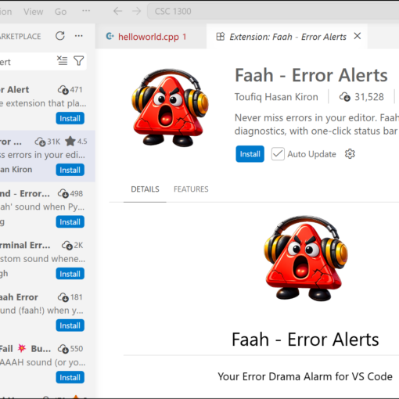Click the 'Faah - Error Alerts' readme heading

pos(305,340)
